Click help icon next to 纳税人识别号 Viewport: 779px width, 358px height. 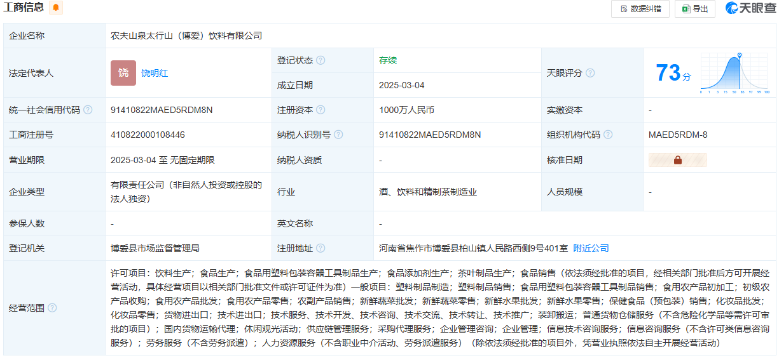[338, 135]
